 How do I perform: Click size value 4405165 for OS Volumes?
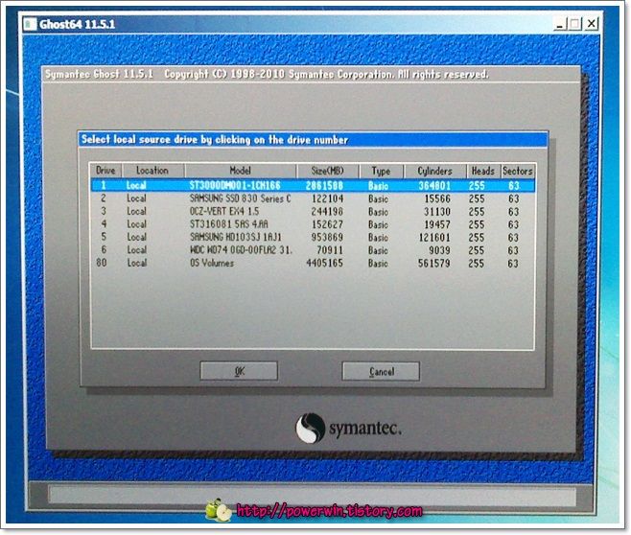[x=325, y=263]
